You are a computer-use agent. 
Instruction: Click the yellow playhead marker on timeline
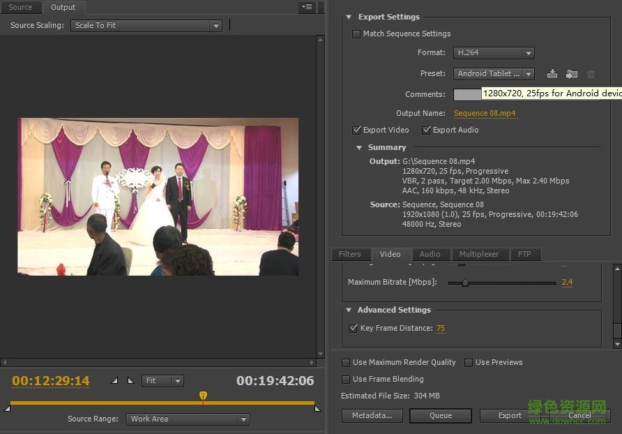coord(203,396)
